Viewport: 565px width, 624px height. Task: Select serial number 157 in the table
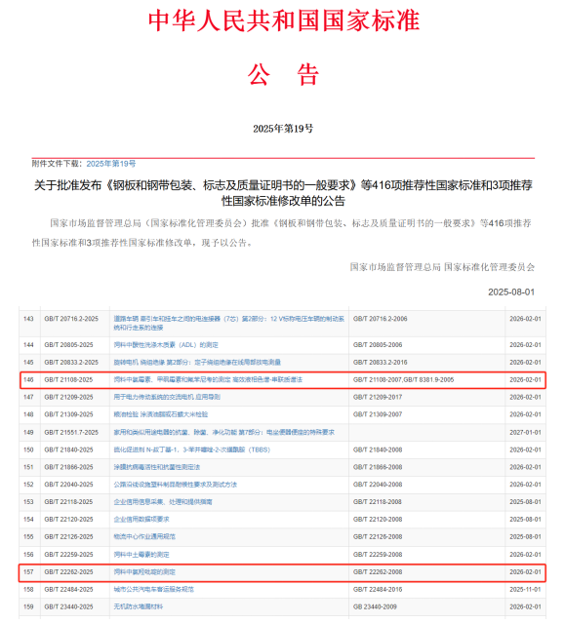coord(28,572)
